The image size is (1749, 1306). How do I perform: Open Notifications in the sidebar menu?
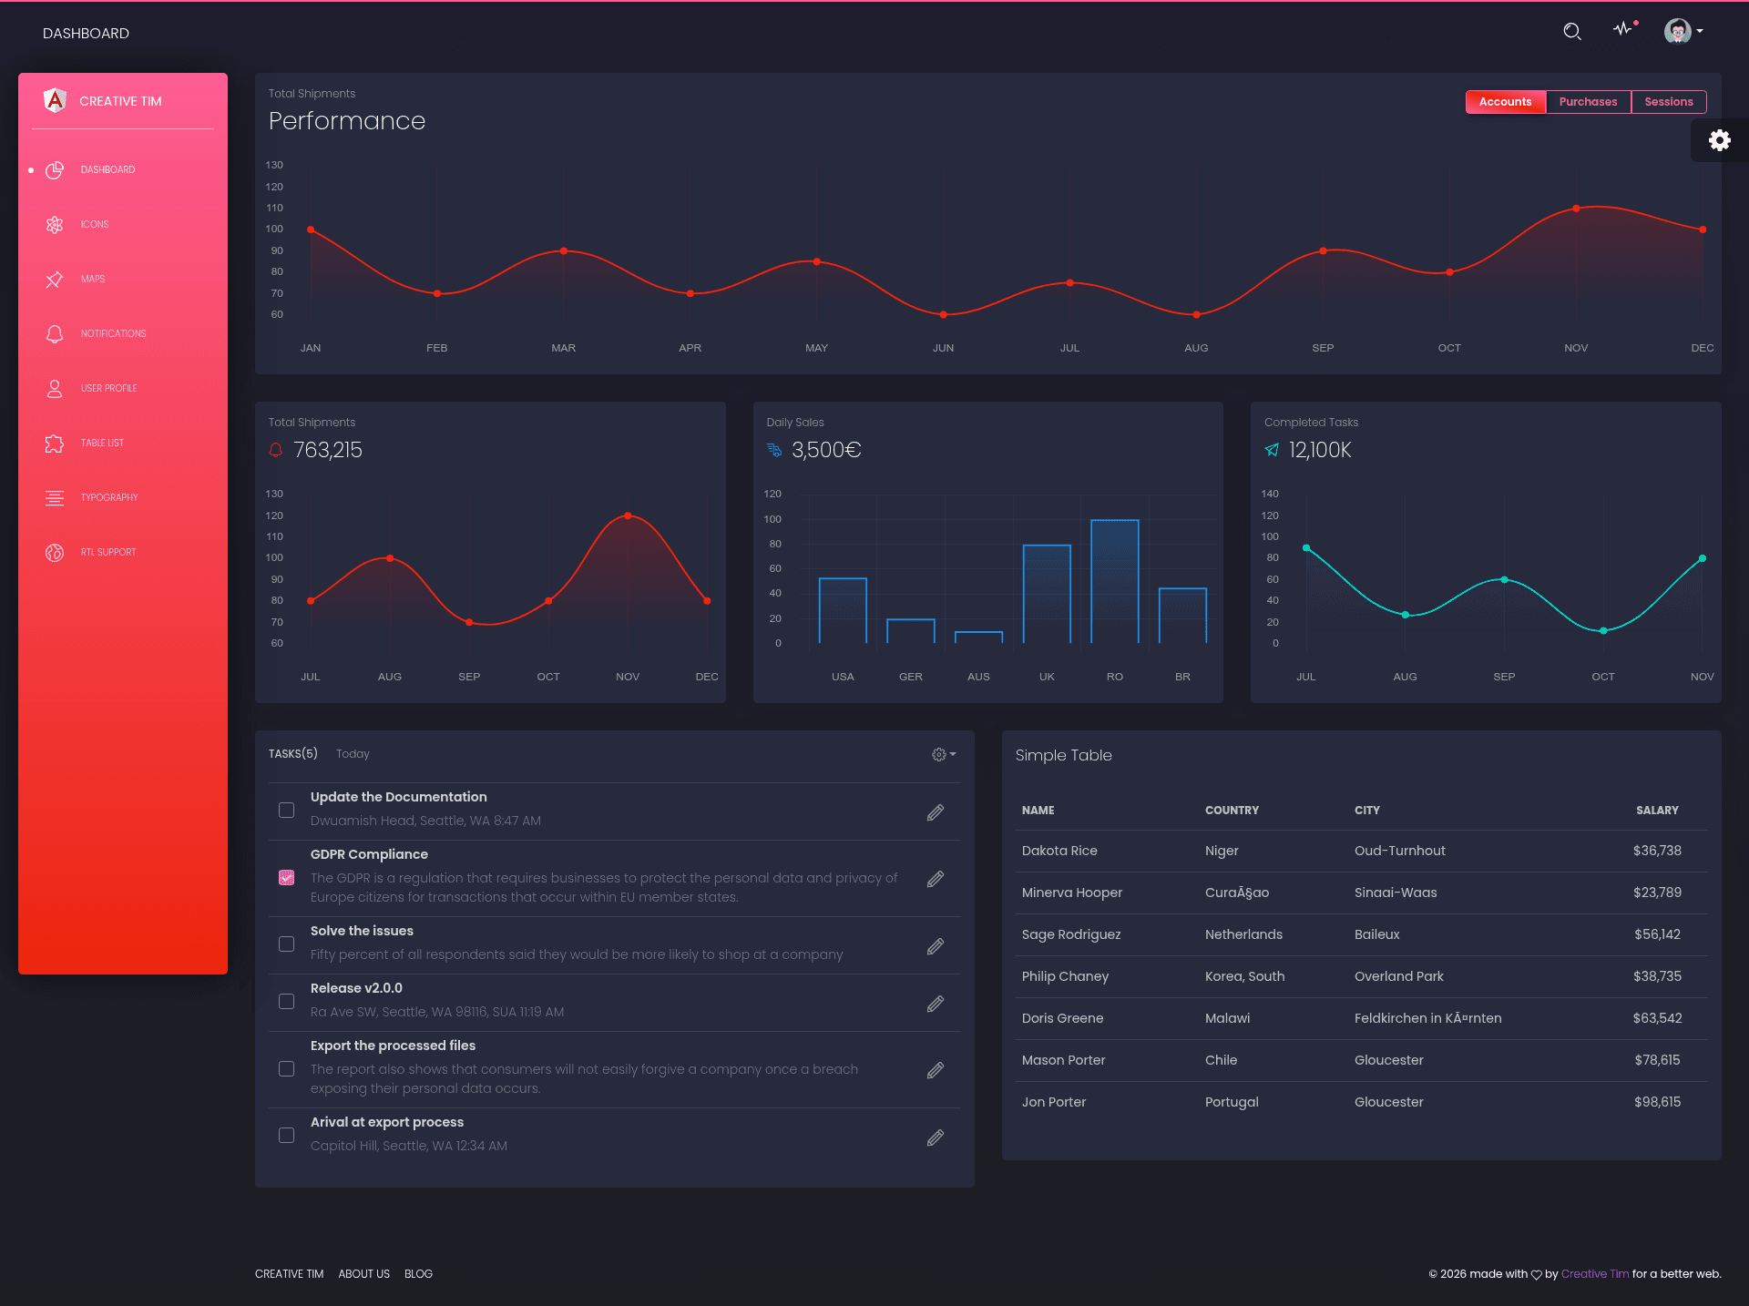point(123,333)
